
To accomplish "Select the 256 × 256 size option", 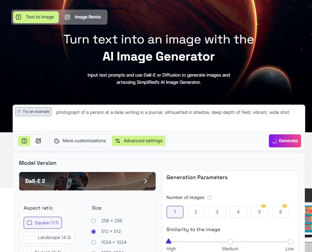I will pyautogui.click(x=93, y=221).
